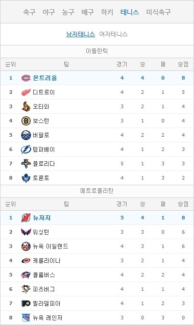Select the New Jersey Devils logo
Image resolution: width=194 pixels, height=325 pixels.
[26, 218]
